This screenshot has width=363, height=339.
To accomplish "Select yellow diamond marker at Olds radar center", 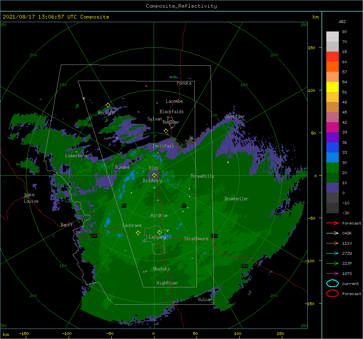I will (x=154, y=175).
